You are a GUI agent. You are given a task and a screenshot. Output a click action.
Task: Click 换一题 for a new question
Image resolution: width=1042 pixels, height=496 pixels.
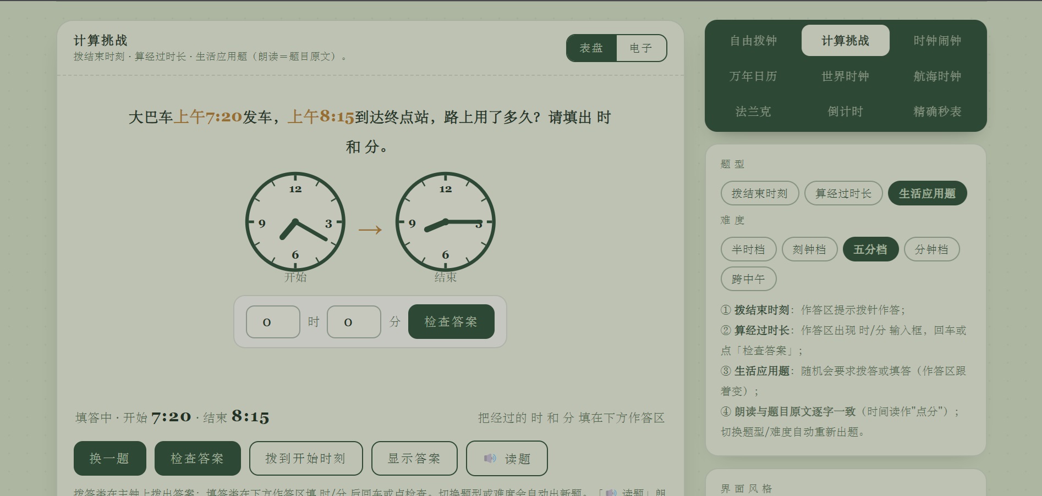pos(110,458)
